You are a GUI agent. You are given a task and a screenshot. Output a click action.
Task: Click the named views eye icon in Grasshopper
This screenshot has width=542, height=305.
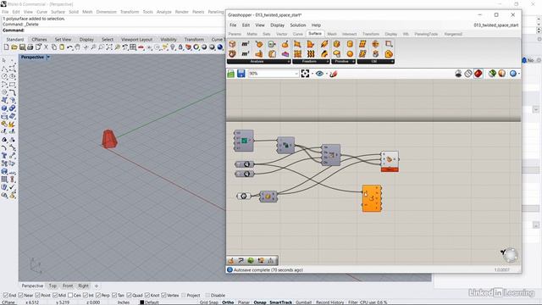click(x=319, y=74)
